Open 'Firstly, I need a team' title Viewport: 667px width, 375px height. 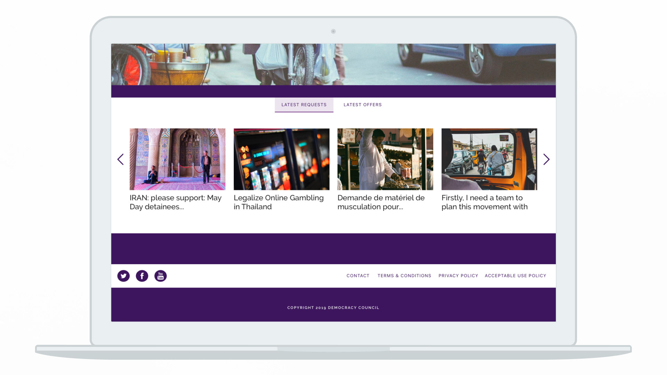coord(484,202)
